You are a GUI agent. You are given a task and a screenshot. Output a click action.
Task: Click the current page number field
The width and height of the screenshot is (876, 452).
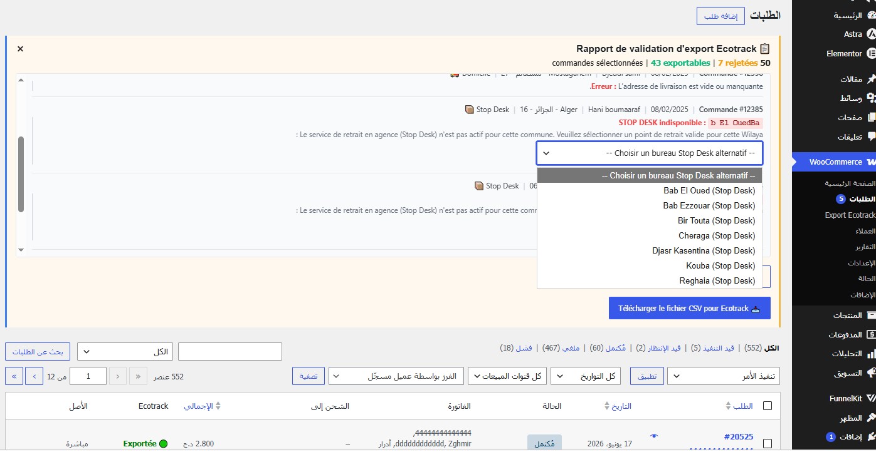[x=88, y=376]
